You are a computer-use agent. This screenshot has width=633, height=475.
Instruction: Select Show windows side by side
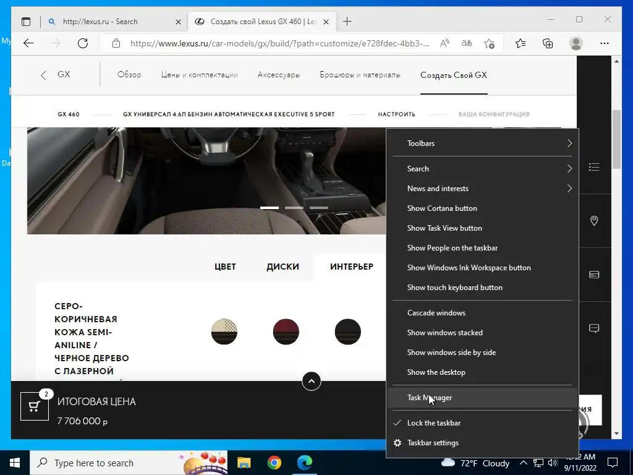(x=482, y=353)
